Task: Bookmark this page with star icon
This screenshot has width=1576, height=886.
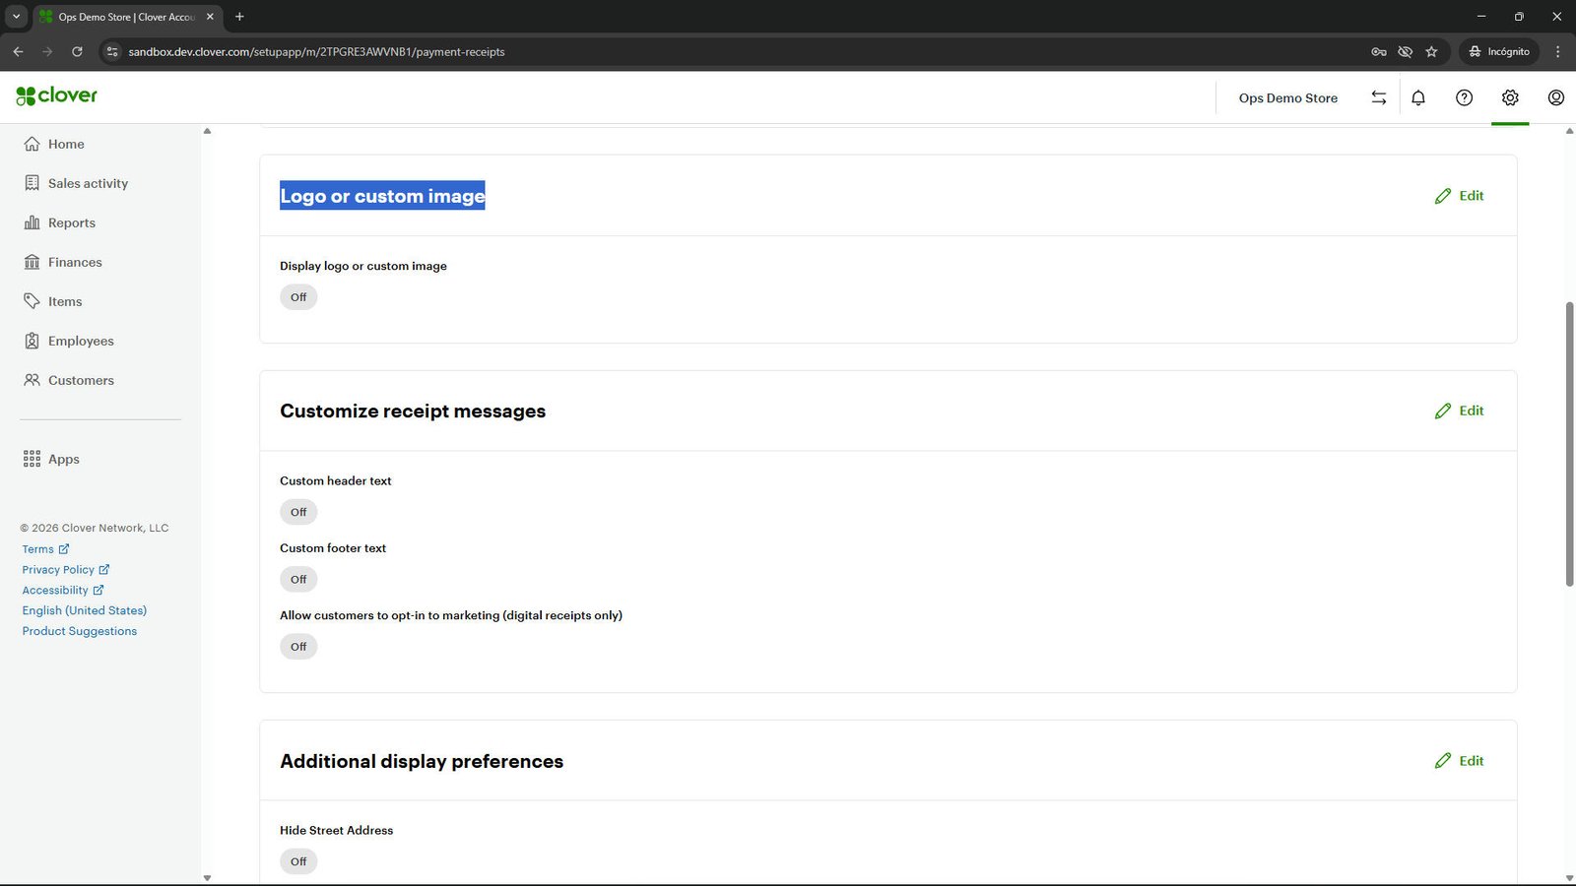Action: tap(1431, 51)
